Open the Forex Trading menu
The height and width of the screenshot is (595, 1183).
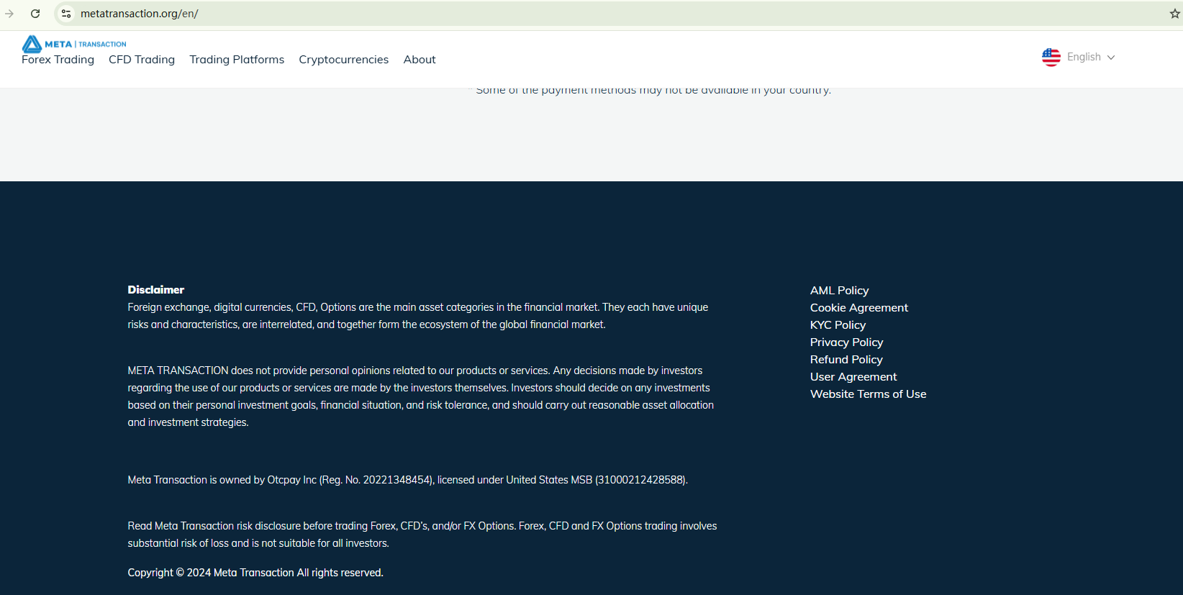[x=58, y=60]
